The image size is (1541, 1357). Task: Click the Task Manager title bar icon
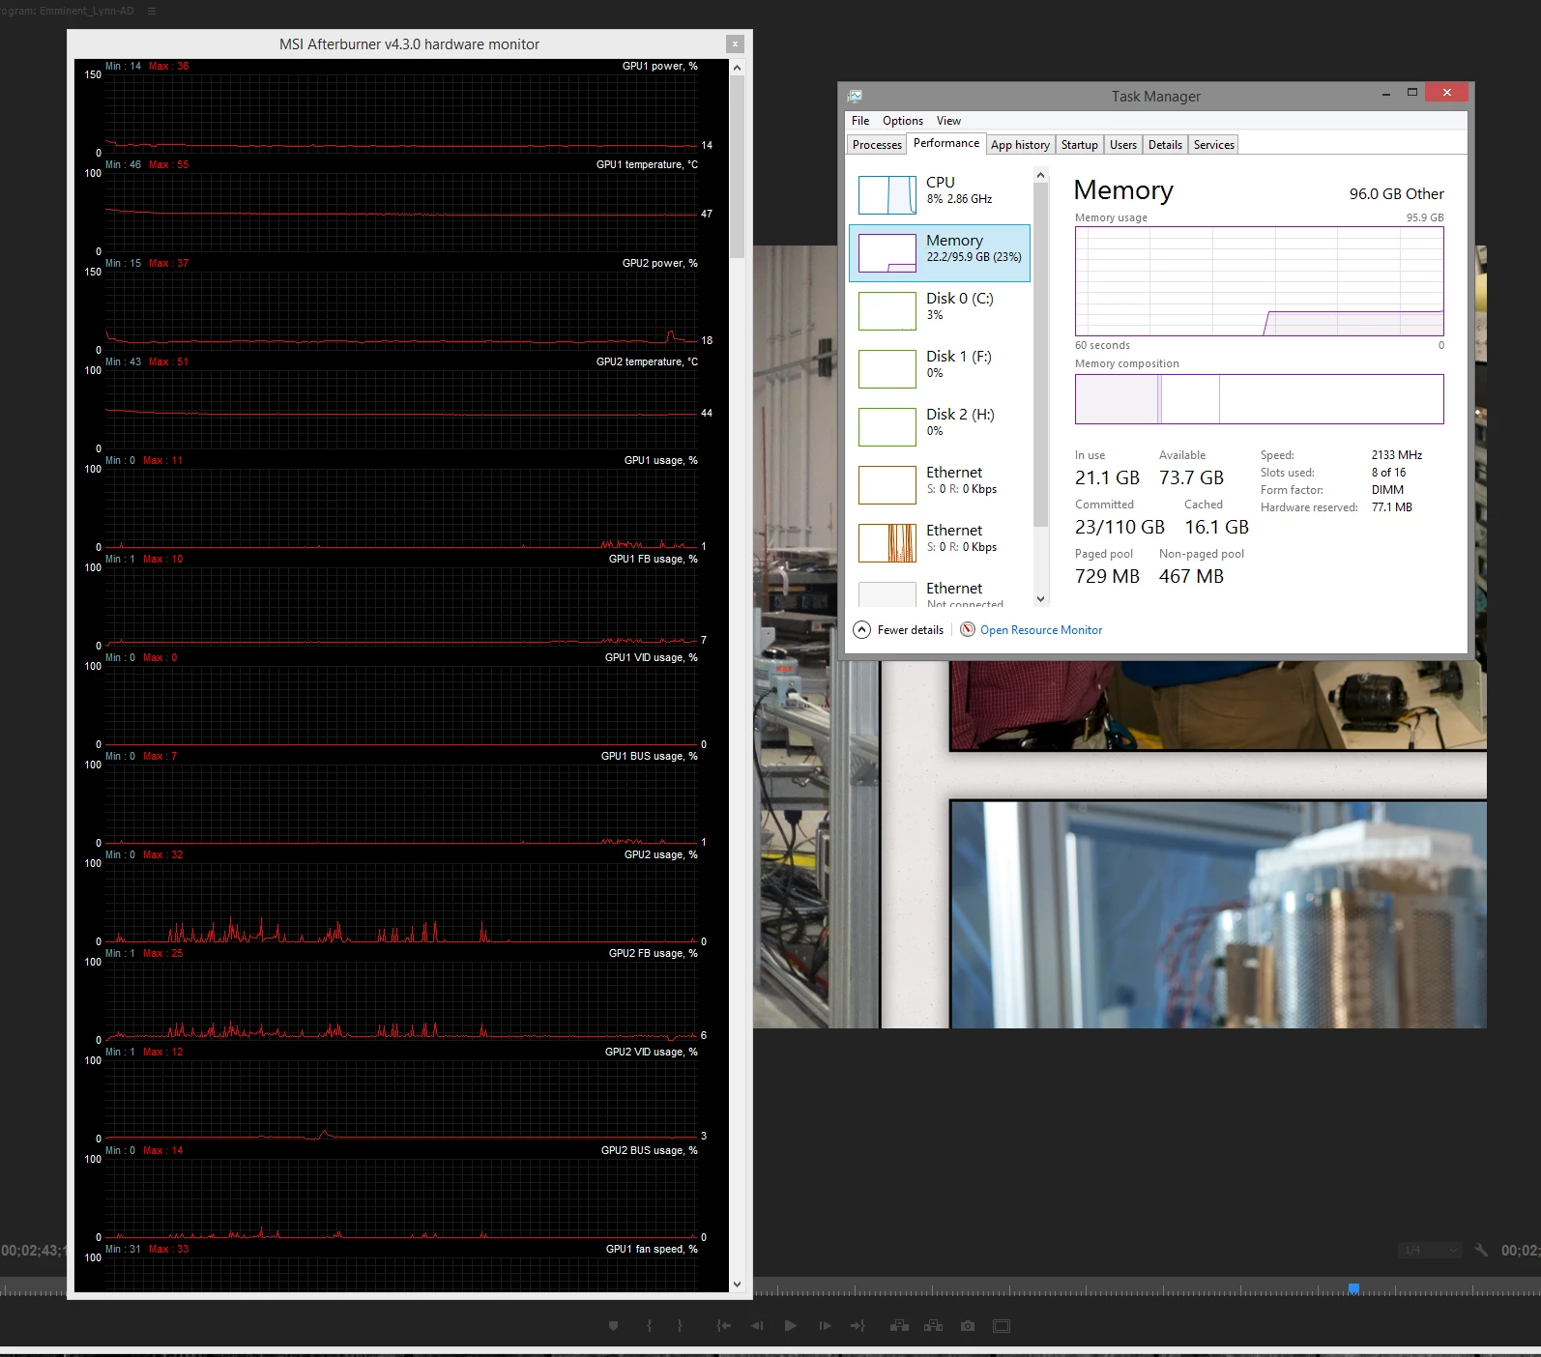tap(855, 96)
